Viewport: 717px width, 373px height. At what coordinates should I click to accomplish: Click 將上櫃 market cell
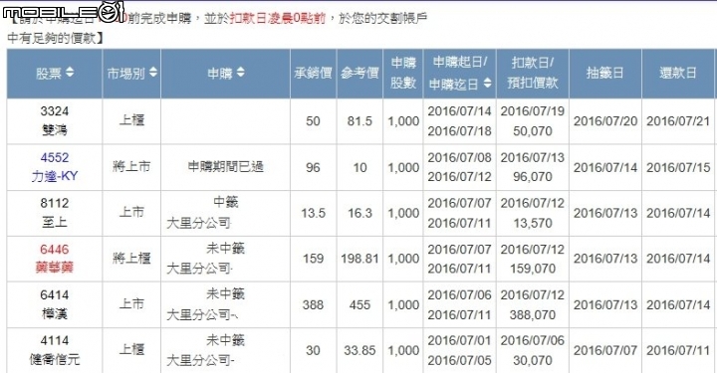[x=131, y=259]
